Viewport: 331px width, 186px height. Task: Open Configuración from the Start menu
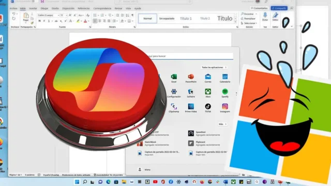click(x=174, y=93)
